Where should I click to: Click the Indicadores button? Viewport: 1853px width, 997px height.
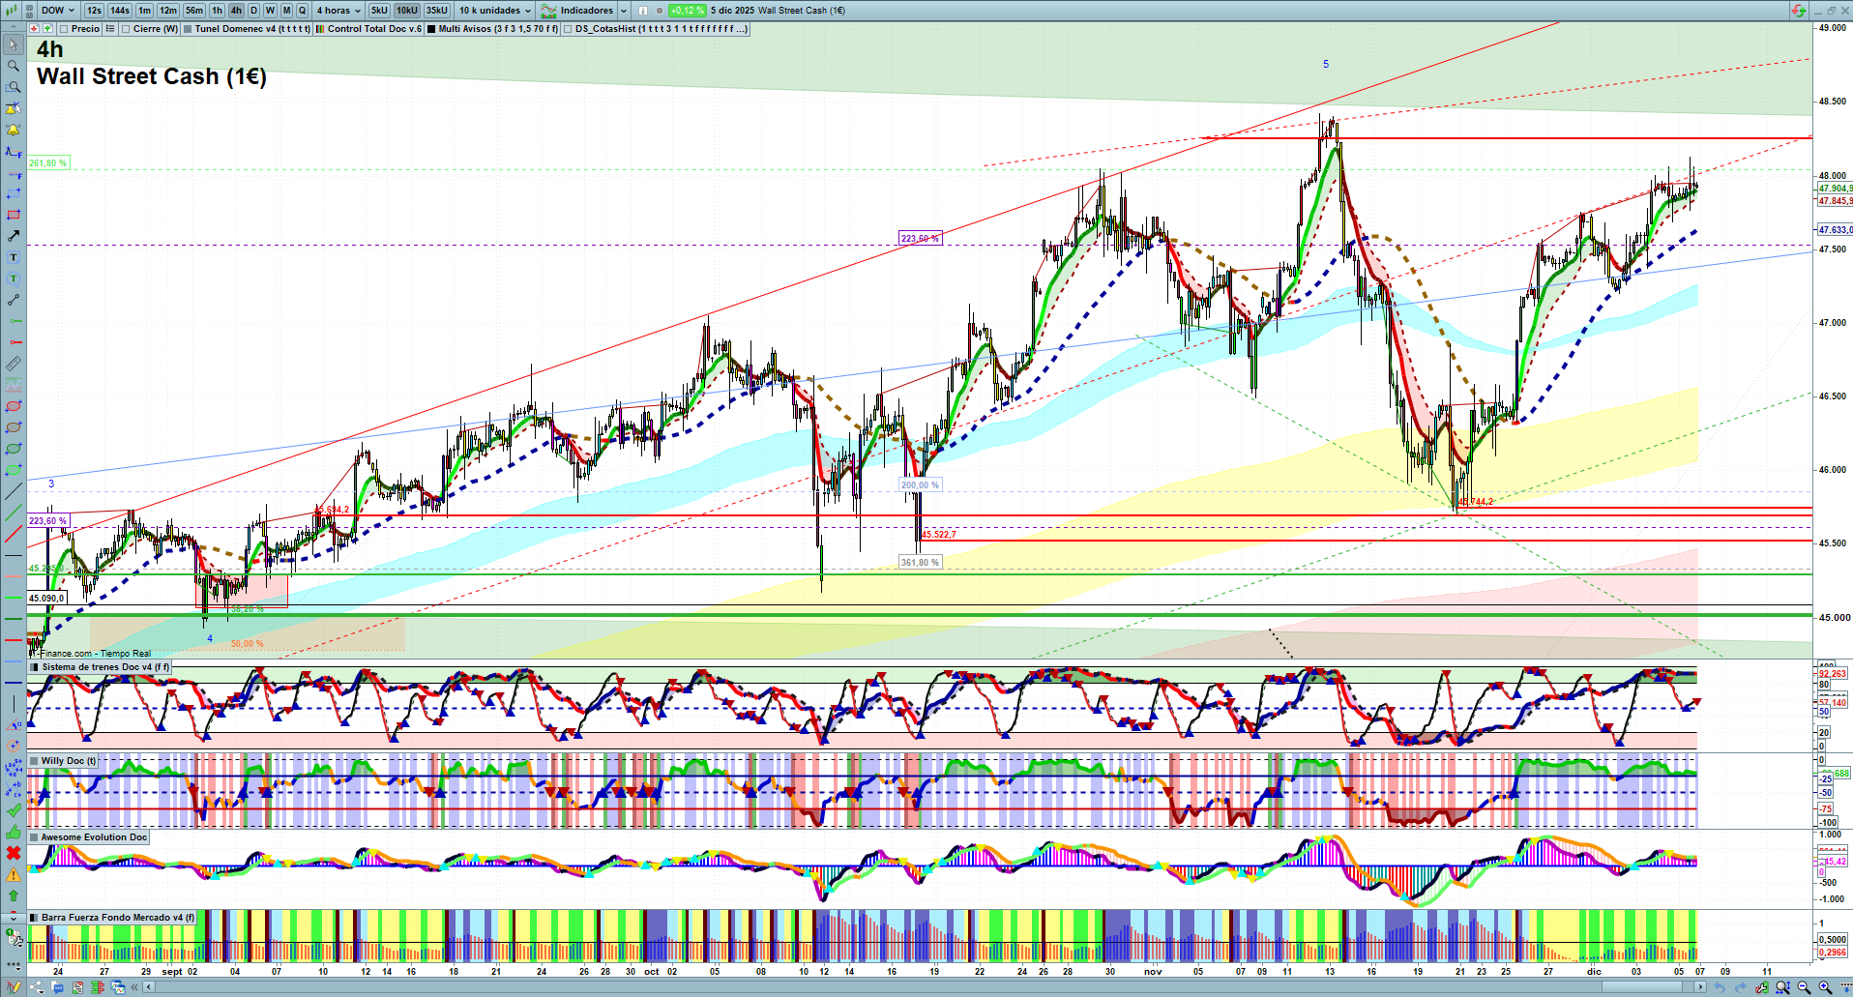coord(578,11)
